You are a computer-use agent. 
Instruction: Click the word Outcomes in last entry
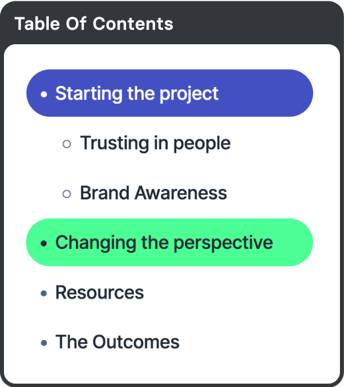pos(136,342)
